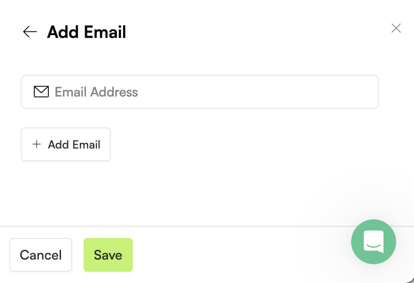Dismiss the dialog using the top-right X icon
Viewport: 414px width, 283px height.
pyautogui.click(x=396, y=28)
